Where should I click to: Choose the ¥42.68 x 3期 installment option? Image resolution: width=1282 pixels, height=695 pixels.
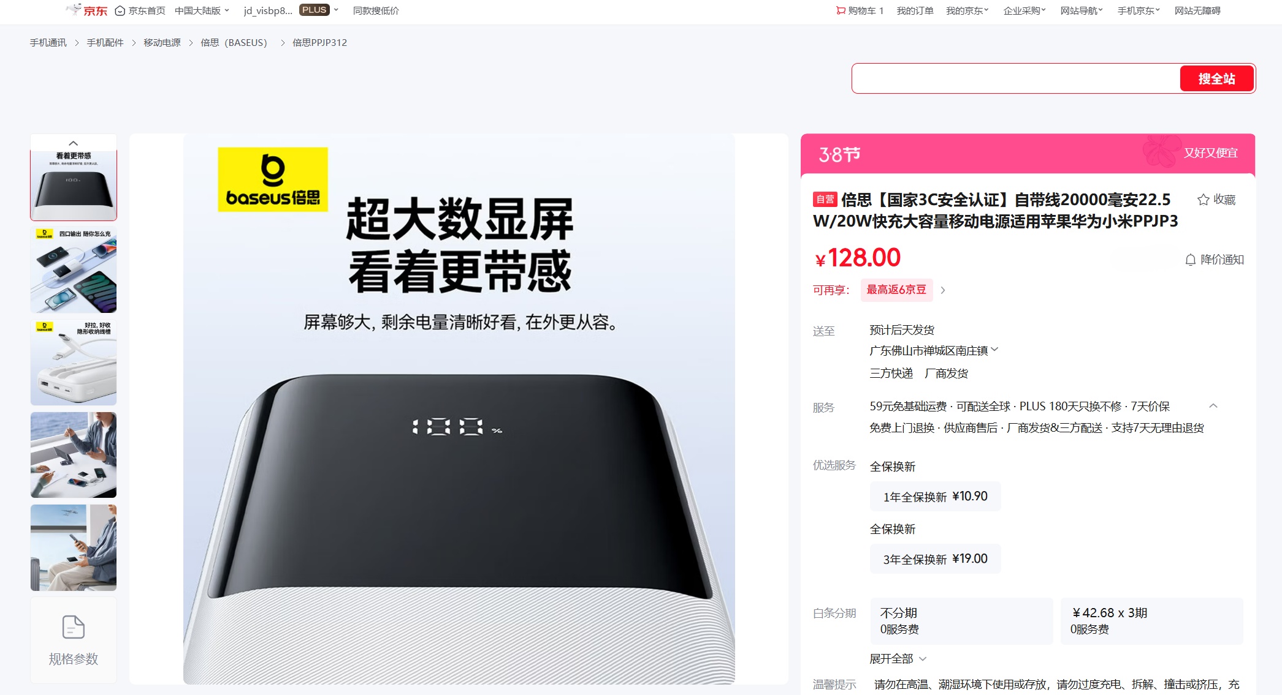(1151, 621)
